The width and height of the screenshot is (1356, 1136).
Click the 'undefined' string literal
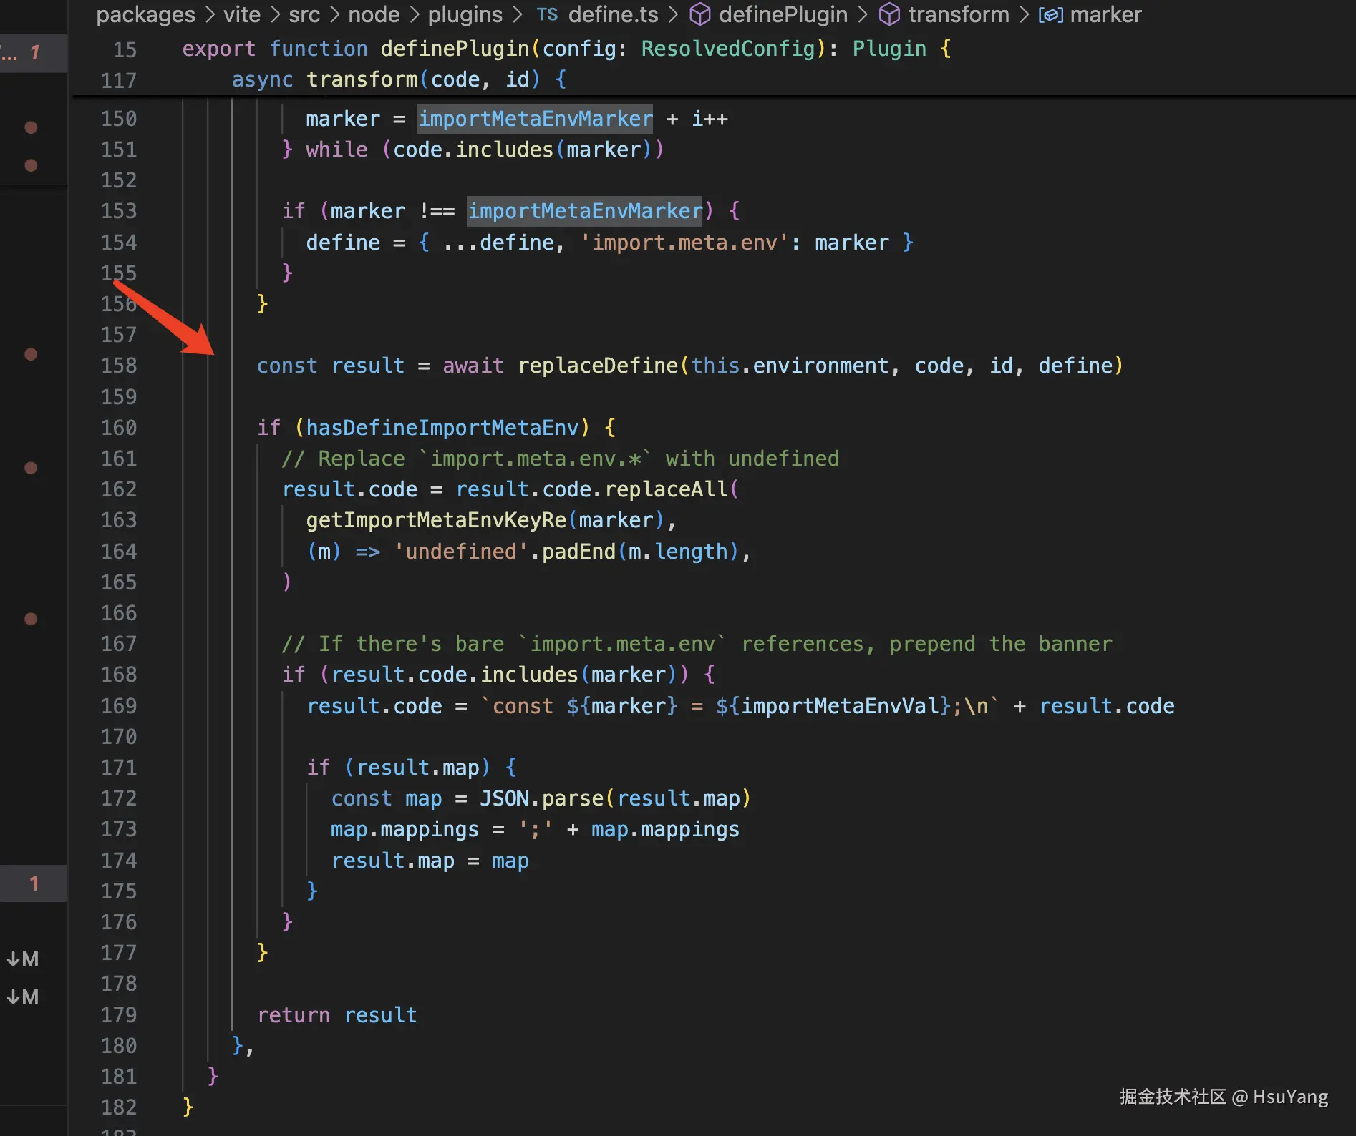[461, 552]
